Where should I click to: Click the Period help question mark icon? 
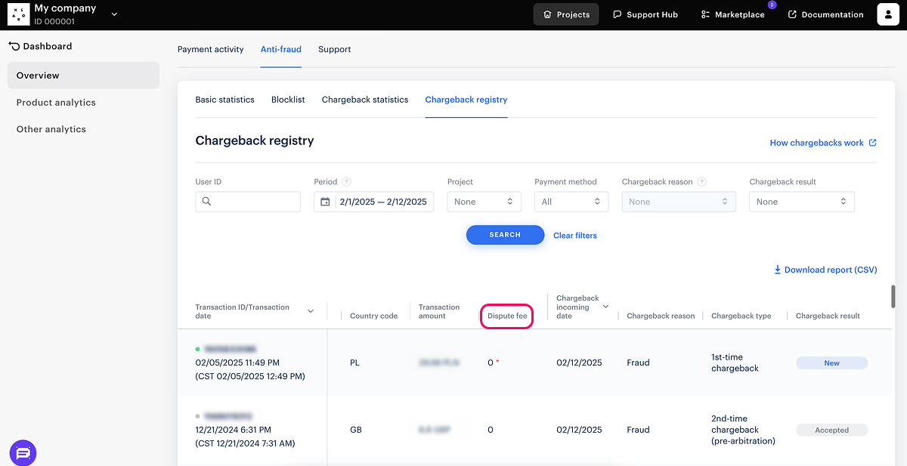click(x=346, y=182)
